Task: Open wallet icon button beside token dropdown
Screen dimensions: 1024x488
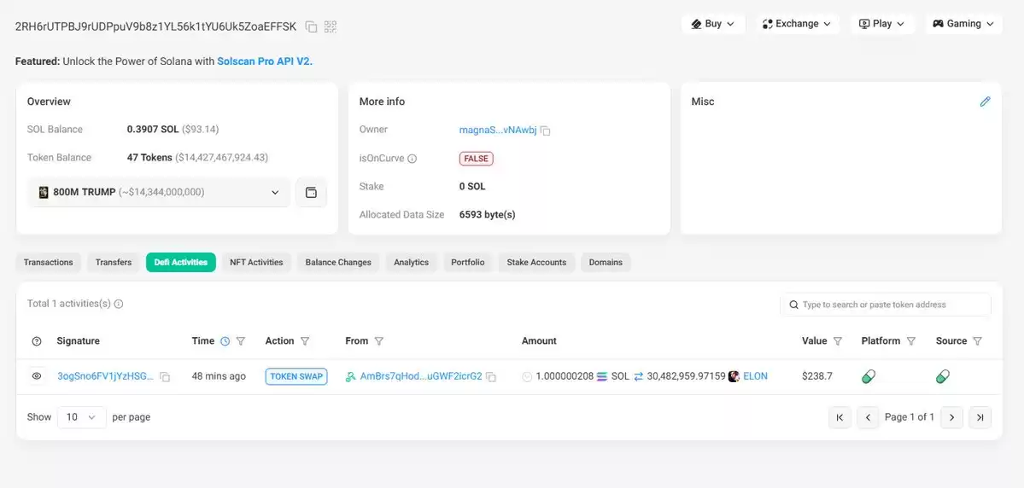Action: [x=312, y=193]
